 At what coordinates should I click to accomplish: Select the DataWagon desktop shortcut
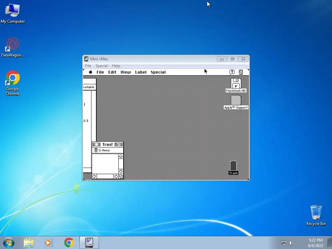pos(13,47)
